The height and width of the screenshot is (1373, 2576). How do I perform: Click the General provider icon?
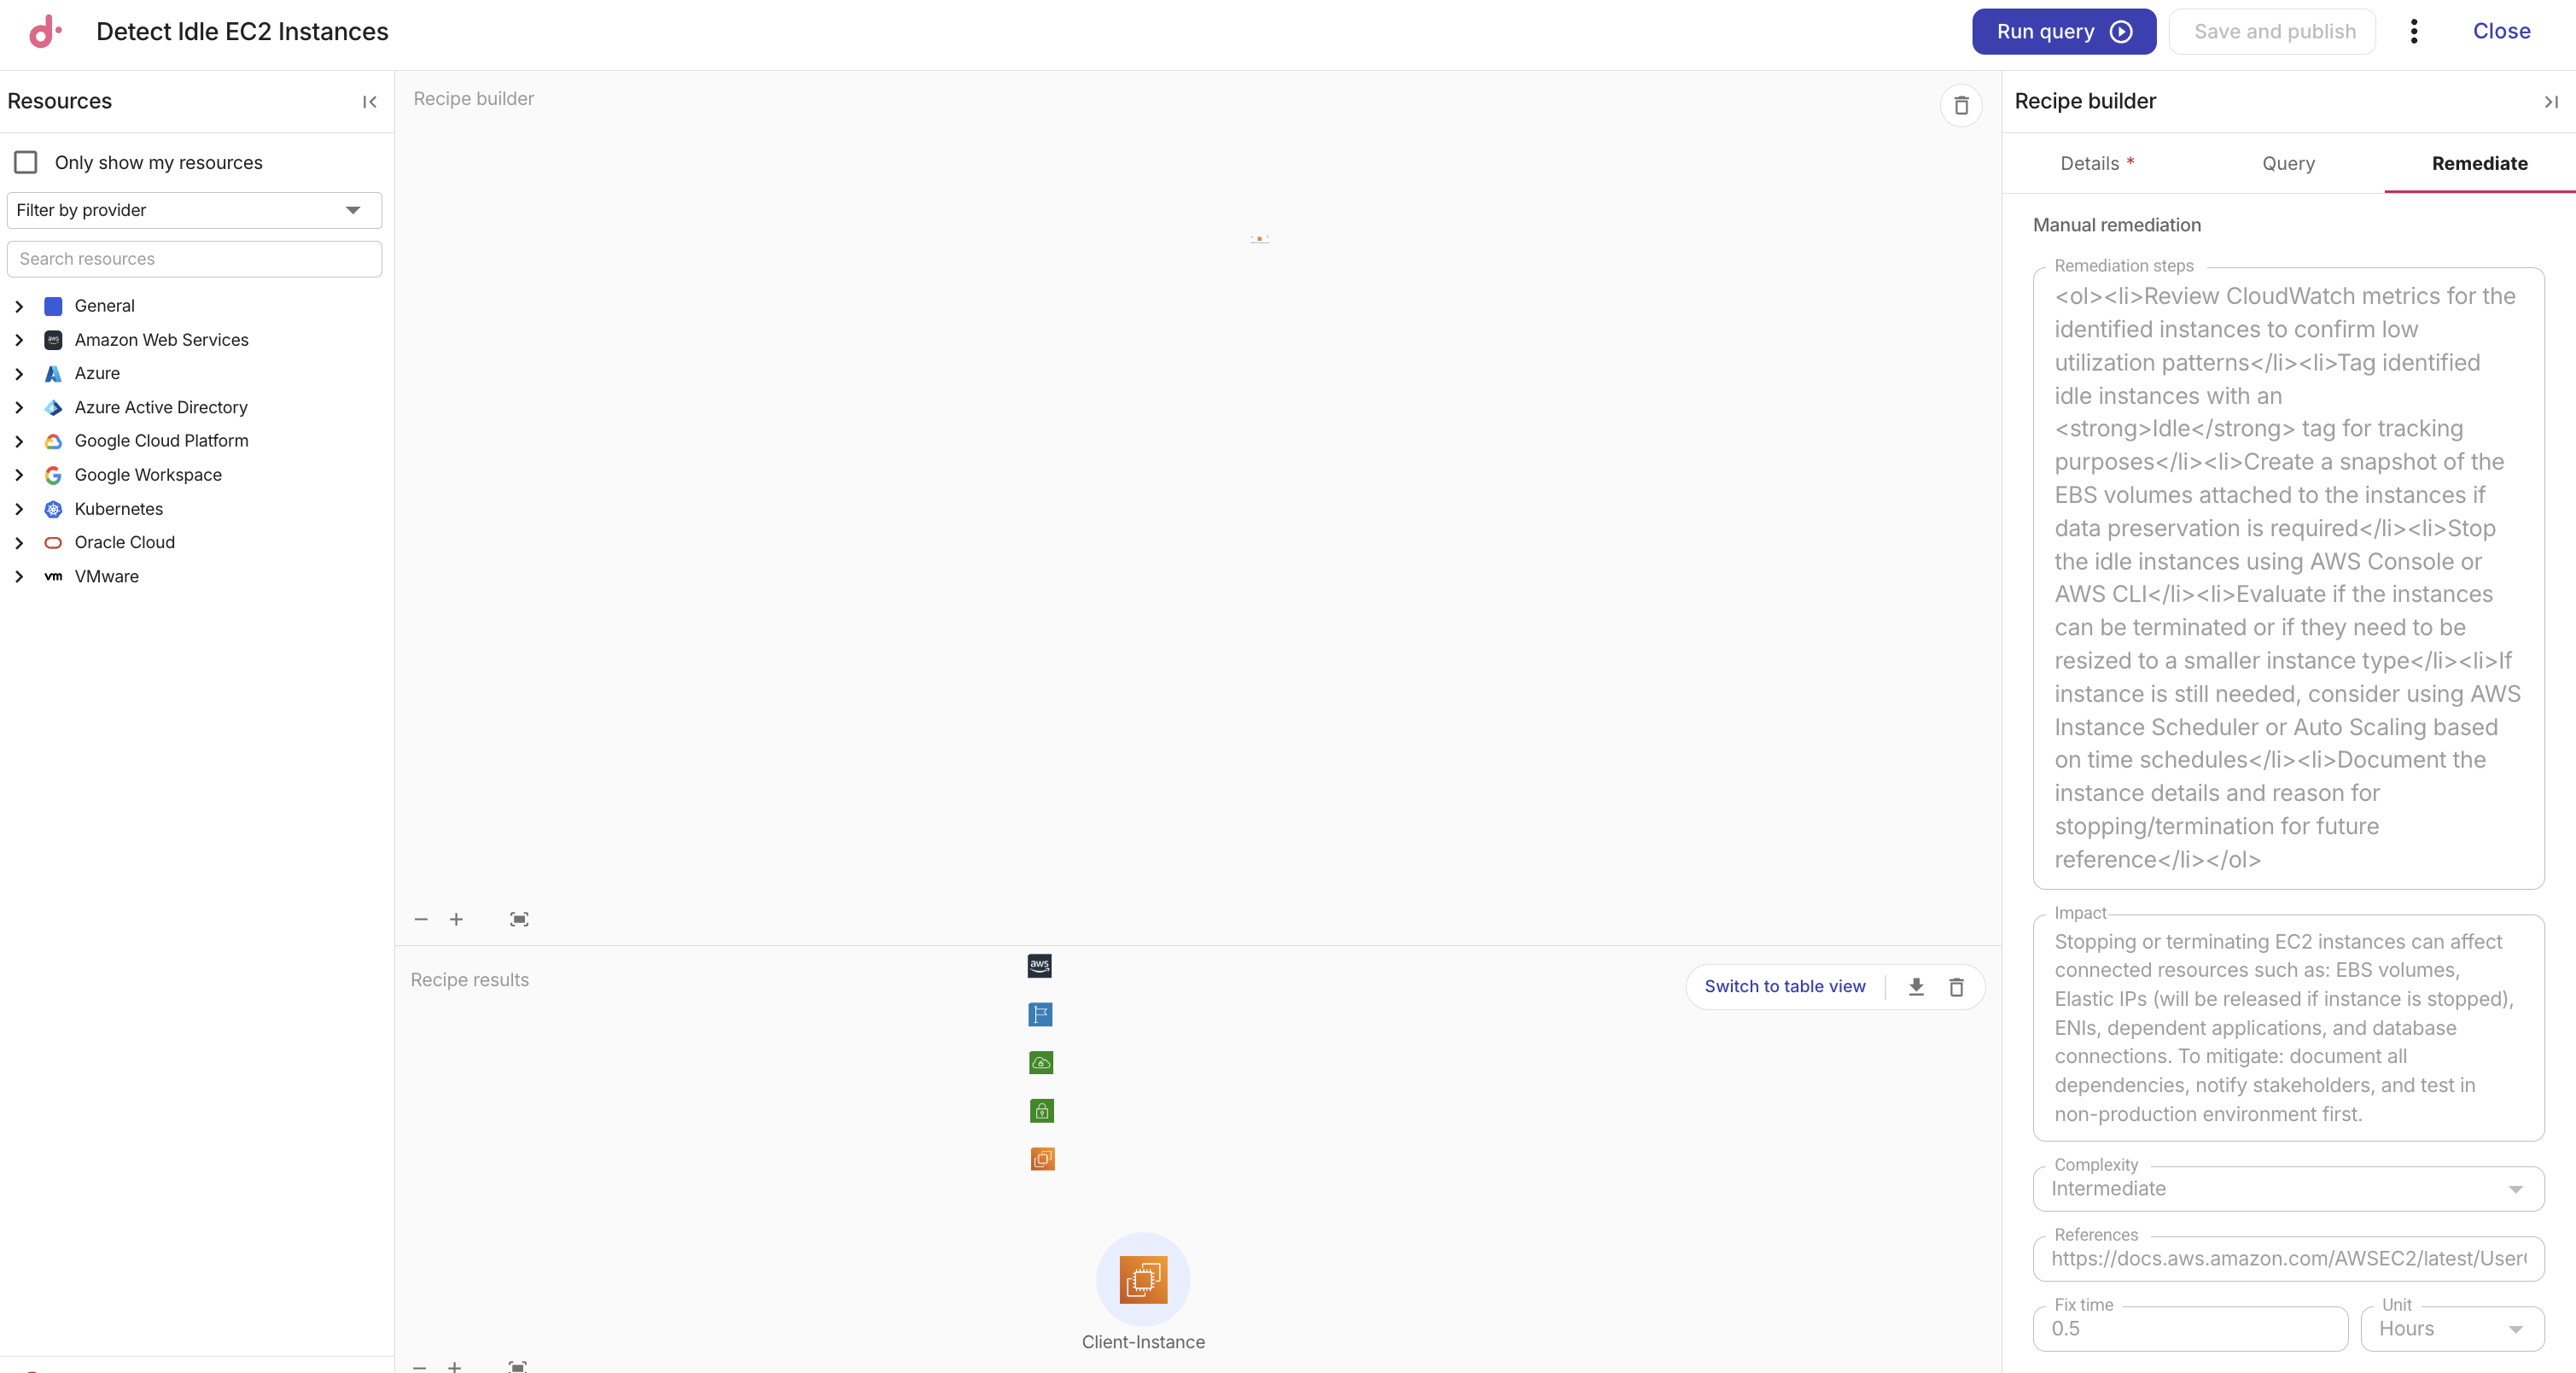[54, 306]
